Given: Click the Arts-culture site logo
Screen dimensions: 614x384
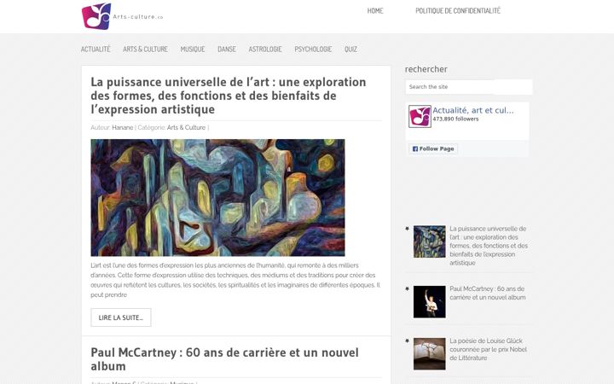Looking at the screenshot, I should pos(122,16).
